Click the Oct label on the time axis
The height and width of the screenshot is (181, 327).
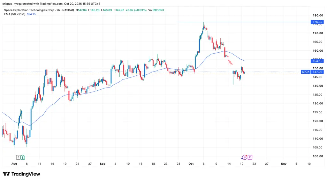pos(191,164)
